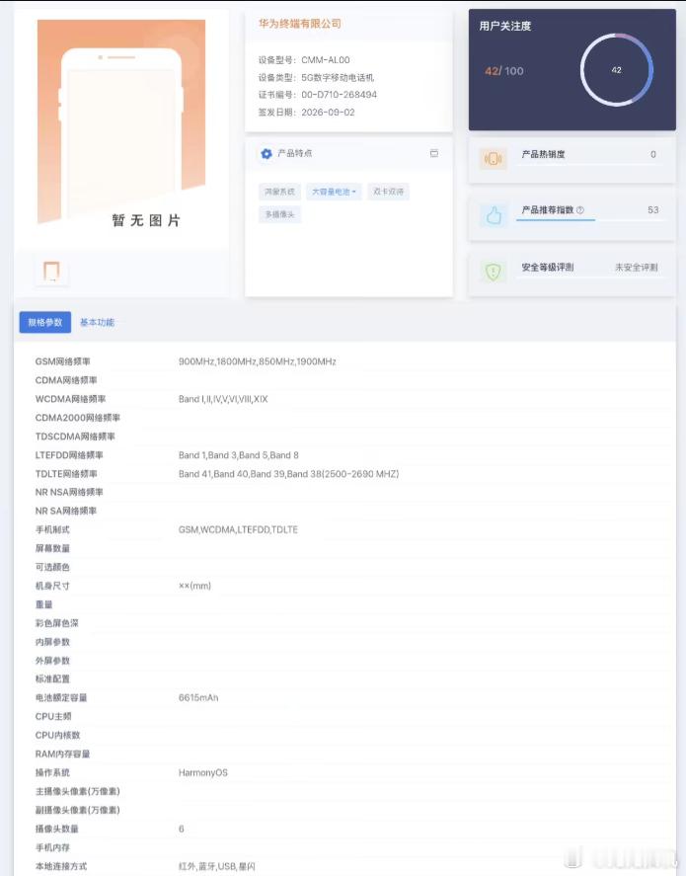This screenshot has width=686, height=876.
Task: Click the 本地连接方式 row label
Action: [x=61, y=866]
